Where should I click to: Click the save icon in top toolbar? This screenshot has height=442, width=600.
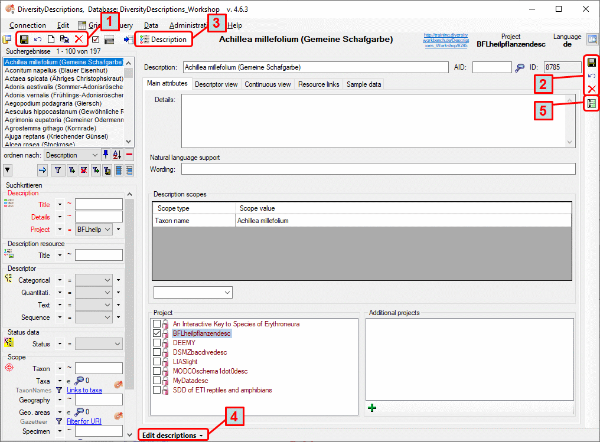click(x=24, y=40)
